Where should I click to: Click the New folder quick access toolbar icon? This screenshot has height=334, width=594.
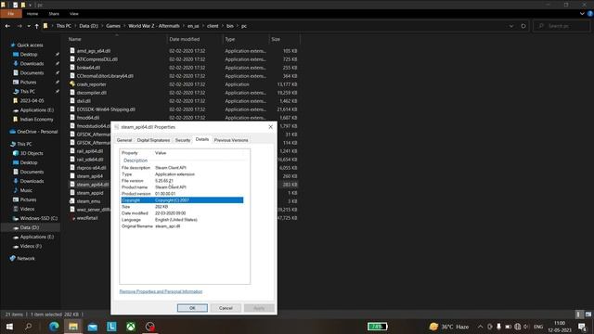pyautogui.click(x=23, y=5)
